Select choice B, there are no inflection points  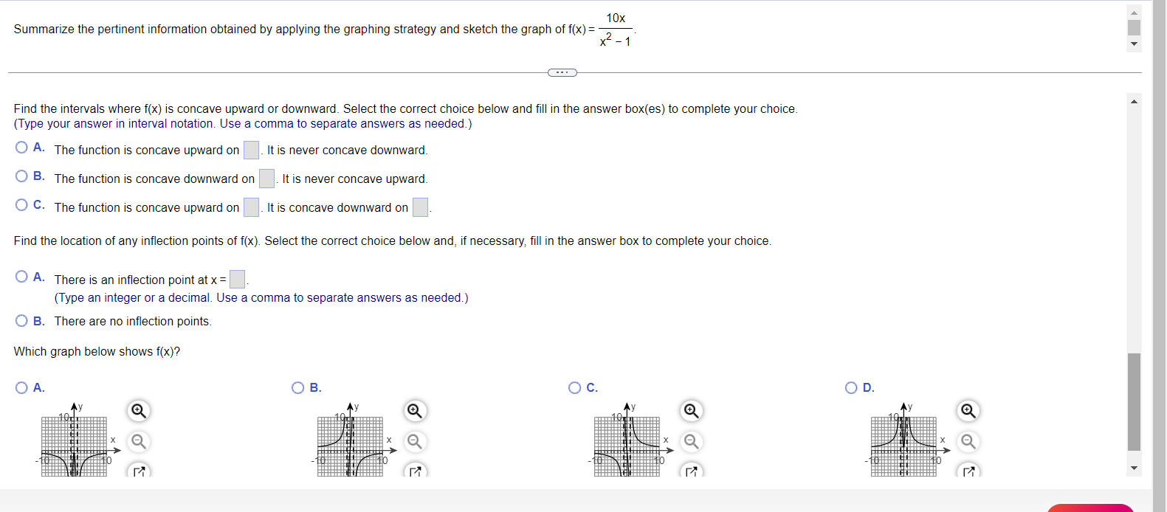pyautogui.click(x=21, y=319)
